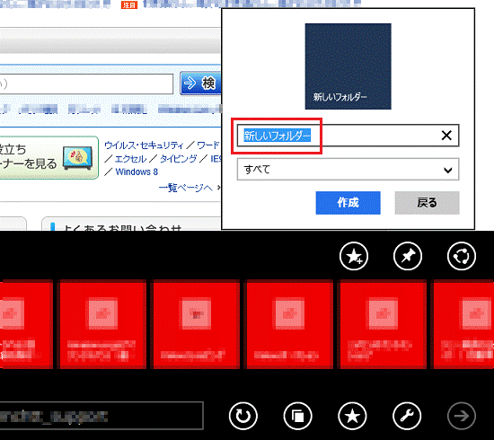Open the タイピング link
Image resolution: width=494 pixels, height=440 pixels.
click(179, 159)
